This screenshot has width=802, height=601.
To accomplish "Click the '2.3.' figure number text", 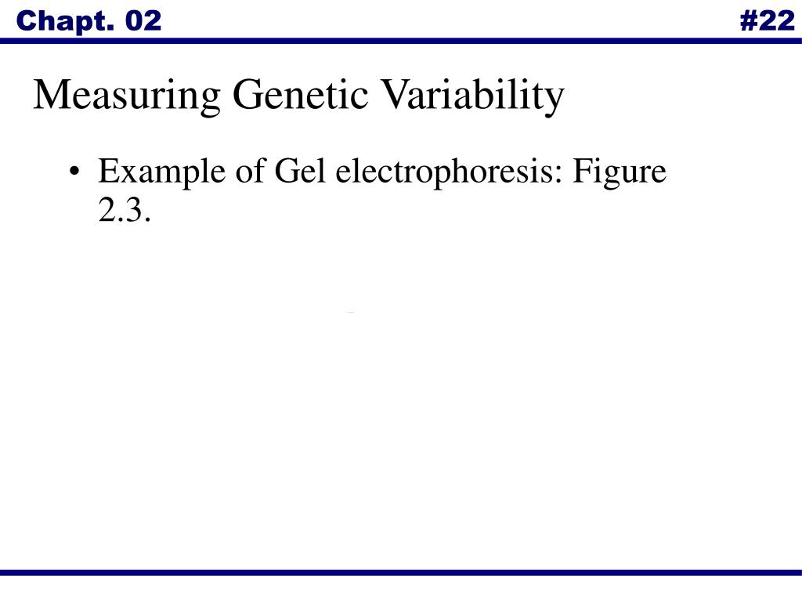I will (125, 209).
